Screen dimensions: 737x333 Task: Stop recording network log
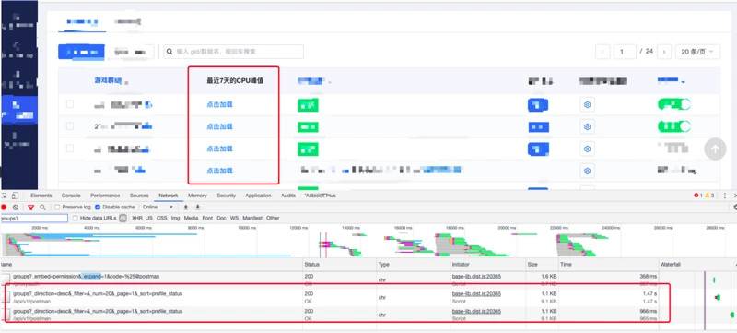click(4, 207)
